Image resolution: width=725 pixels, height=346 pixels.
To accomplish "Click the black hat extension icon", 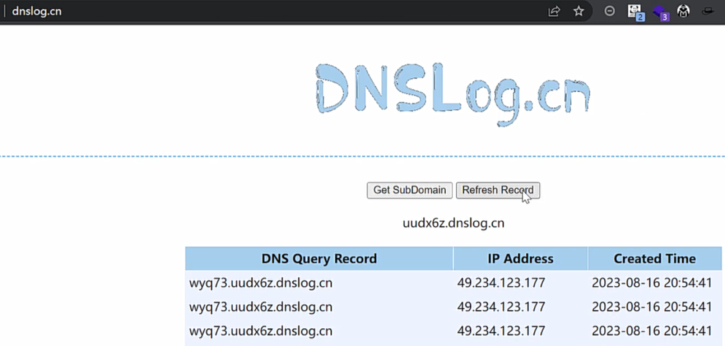I will 708,11.
